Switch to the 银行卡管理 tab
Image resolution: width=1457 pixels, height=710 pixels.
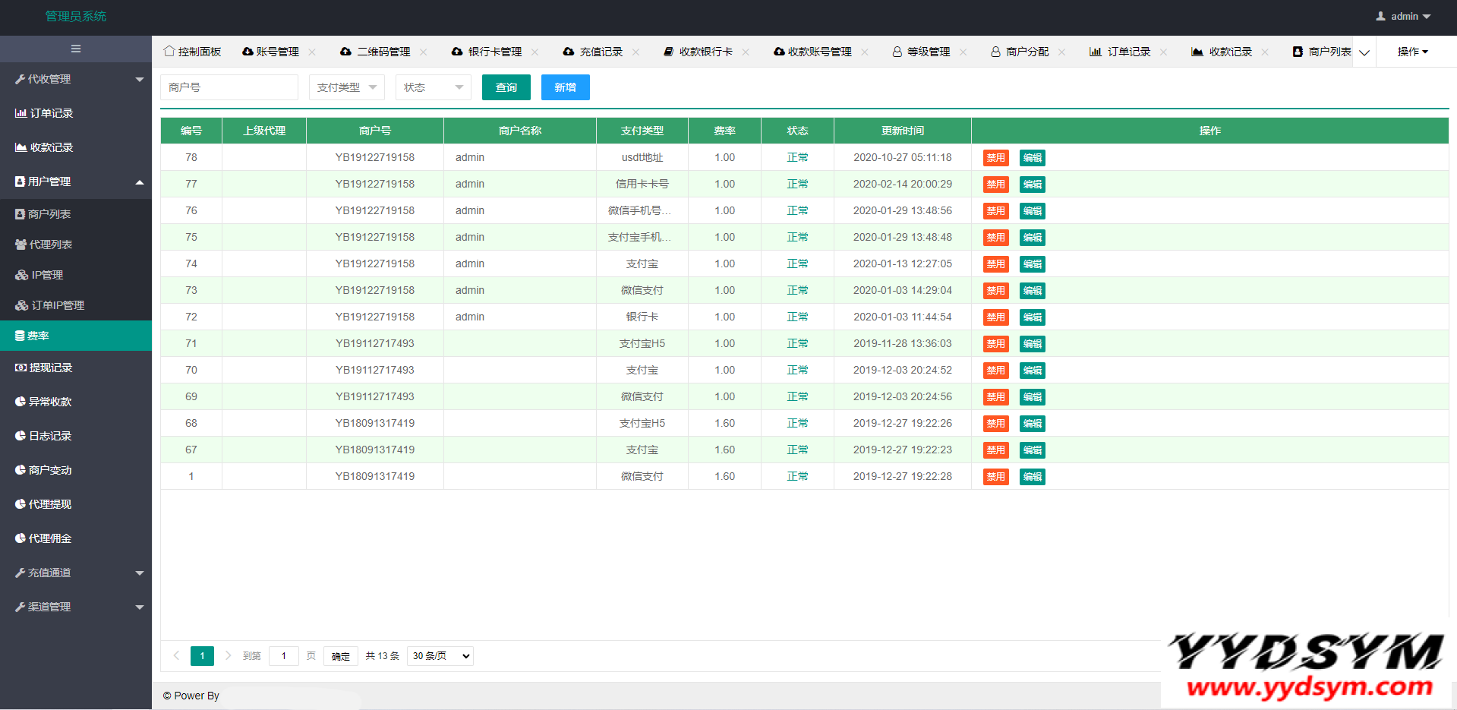coord(494,52)
